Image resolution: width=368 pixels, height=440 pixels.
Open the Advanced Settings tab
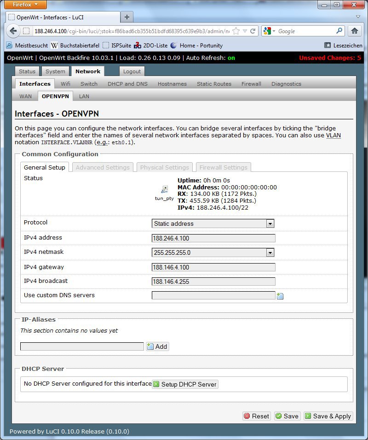click(x=103, y=167)
